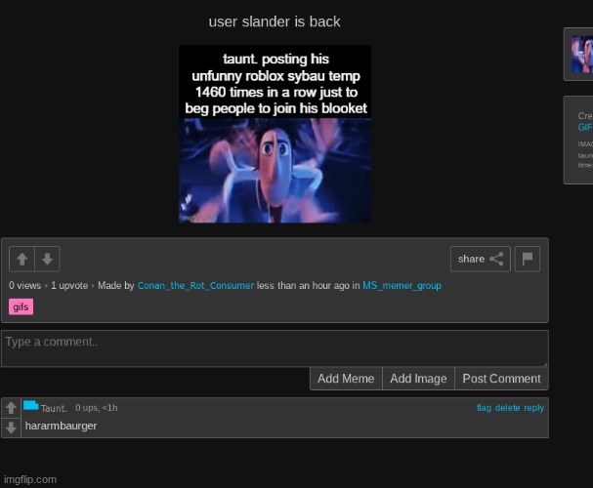593x488 pixels.
Task: Downvote the meme post
Action: click(x=47, y=259)
